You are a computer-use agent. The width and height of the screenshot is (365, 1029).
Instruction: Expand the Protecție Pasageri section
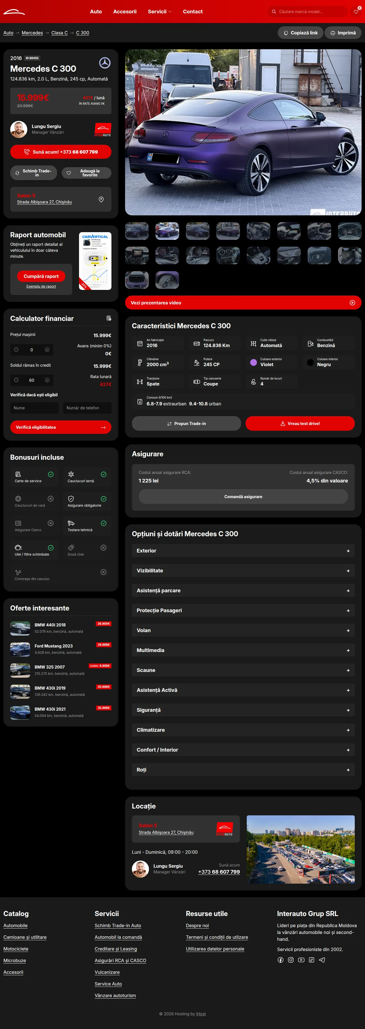(x=243, y=610)
